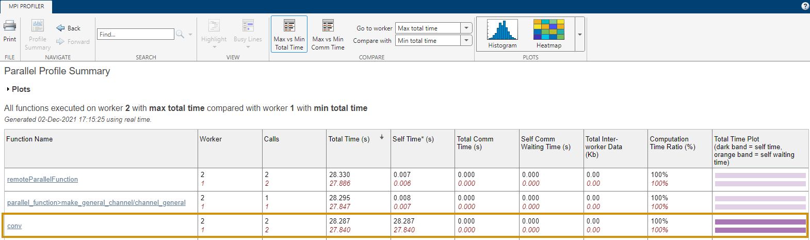Select the MPI PROFILER tab
The height and width of the screenshot is (240, 810).
click(26, 6)
